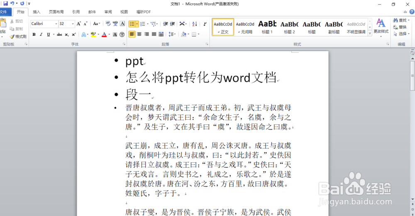Open the phonetic guide (wén) tool
The image size is (415, 216).
(x=115, y=24)
